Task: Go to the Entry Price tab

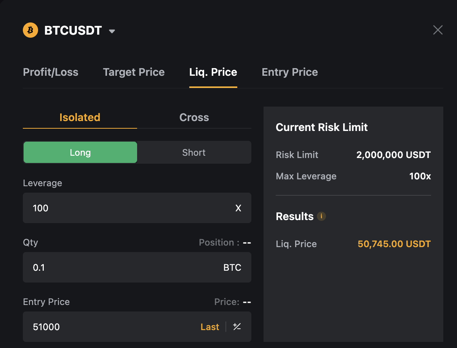Action: pyautogui.click(x=290, y=72)
